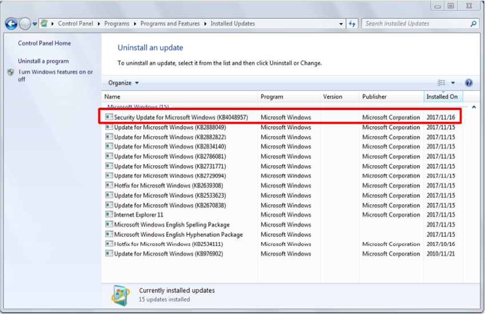485x314 pixels.
Task: Click icon of Security Update KB4048957
Action: point(109,117)
